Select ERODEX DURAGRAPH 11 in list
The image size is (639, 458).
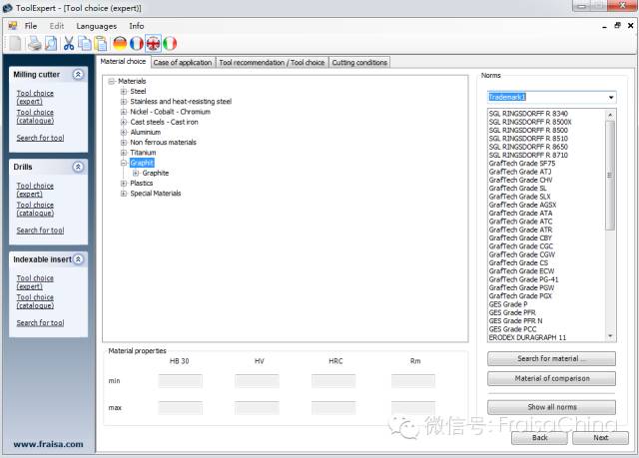(527, 337)
